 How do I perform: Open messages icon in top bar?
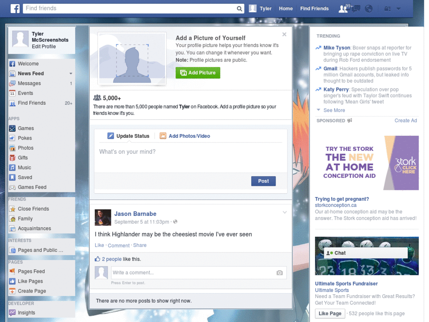(356, 9)
